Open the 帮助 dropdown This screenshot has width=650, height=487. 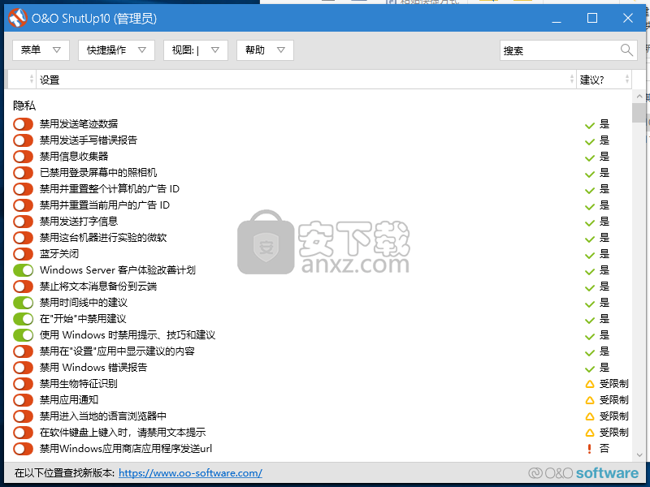tap(265, 50)
